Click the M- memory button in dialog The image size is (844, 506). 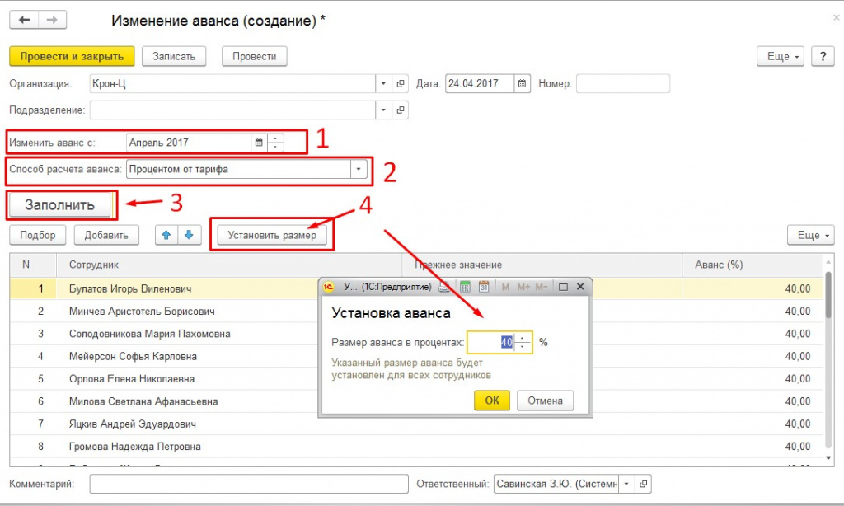(542, 287)
